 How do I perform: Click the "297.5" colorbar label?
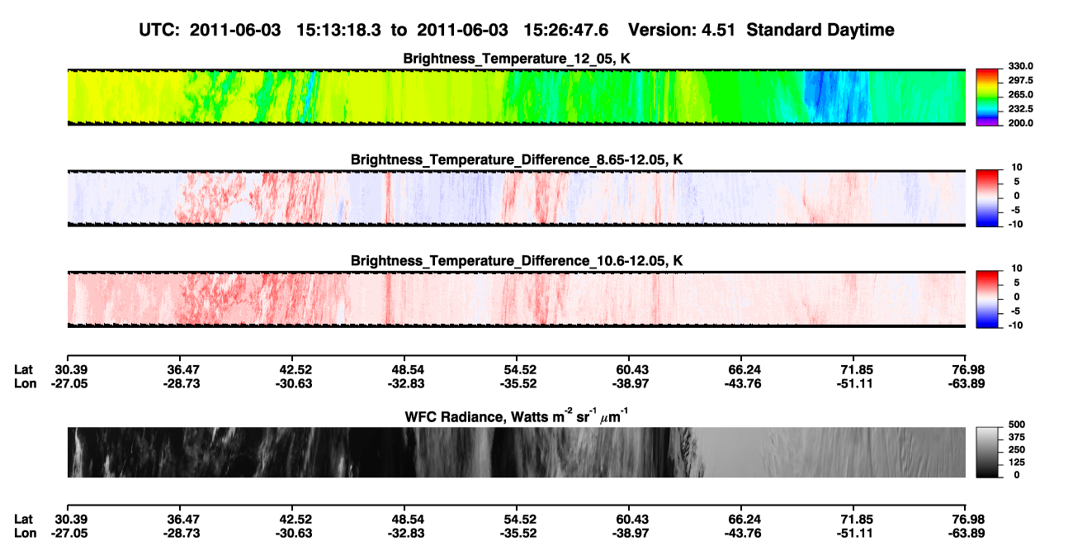click(1023, 81)
